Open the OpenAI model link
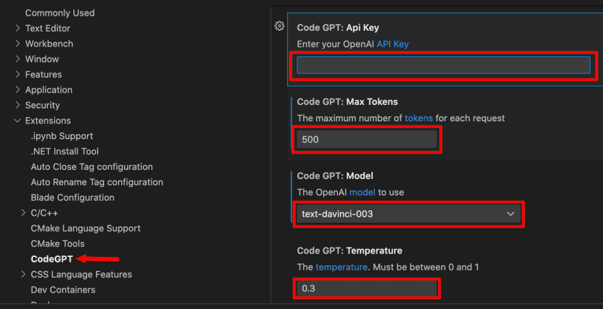This screenshot has height=309, width=603. [362, 193]
